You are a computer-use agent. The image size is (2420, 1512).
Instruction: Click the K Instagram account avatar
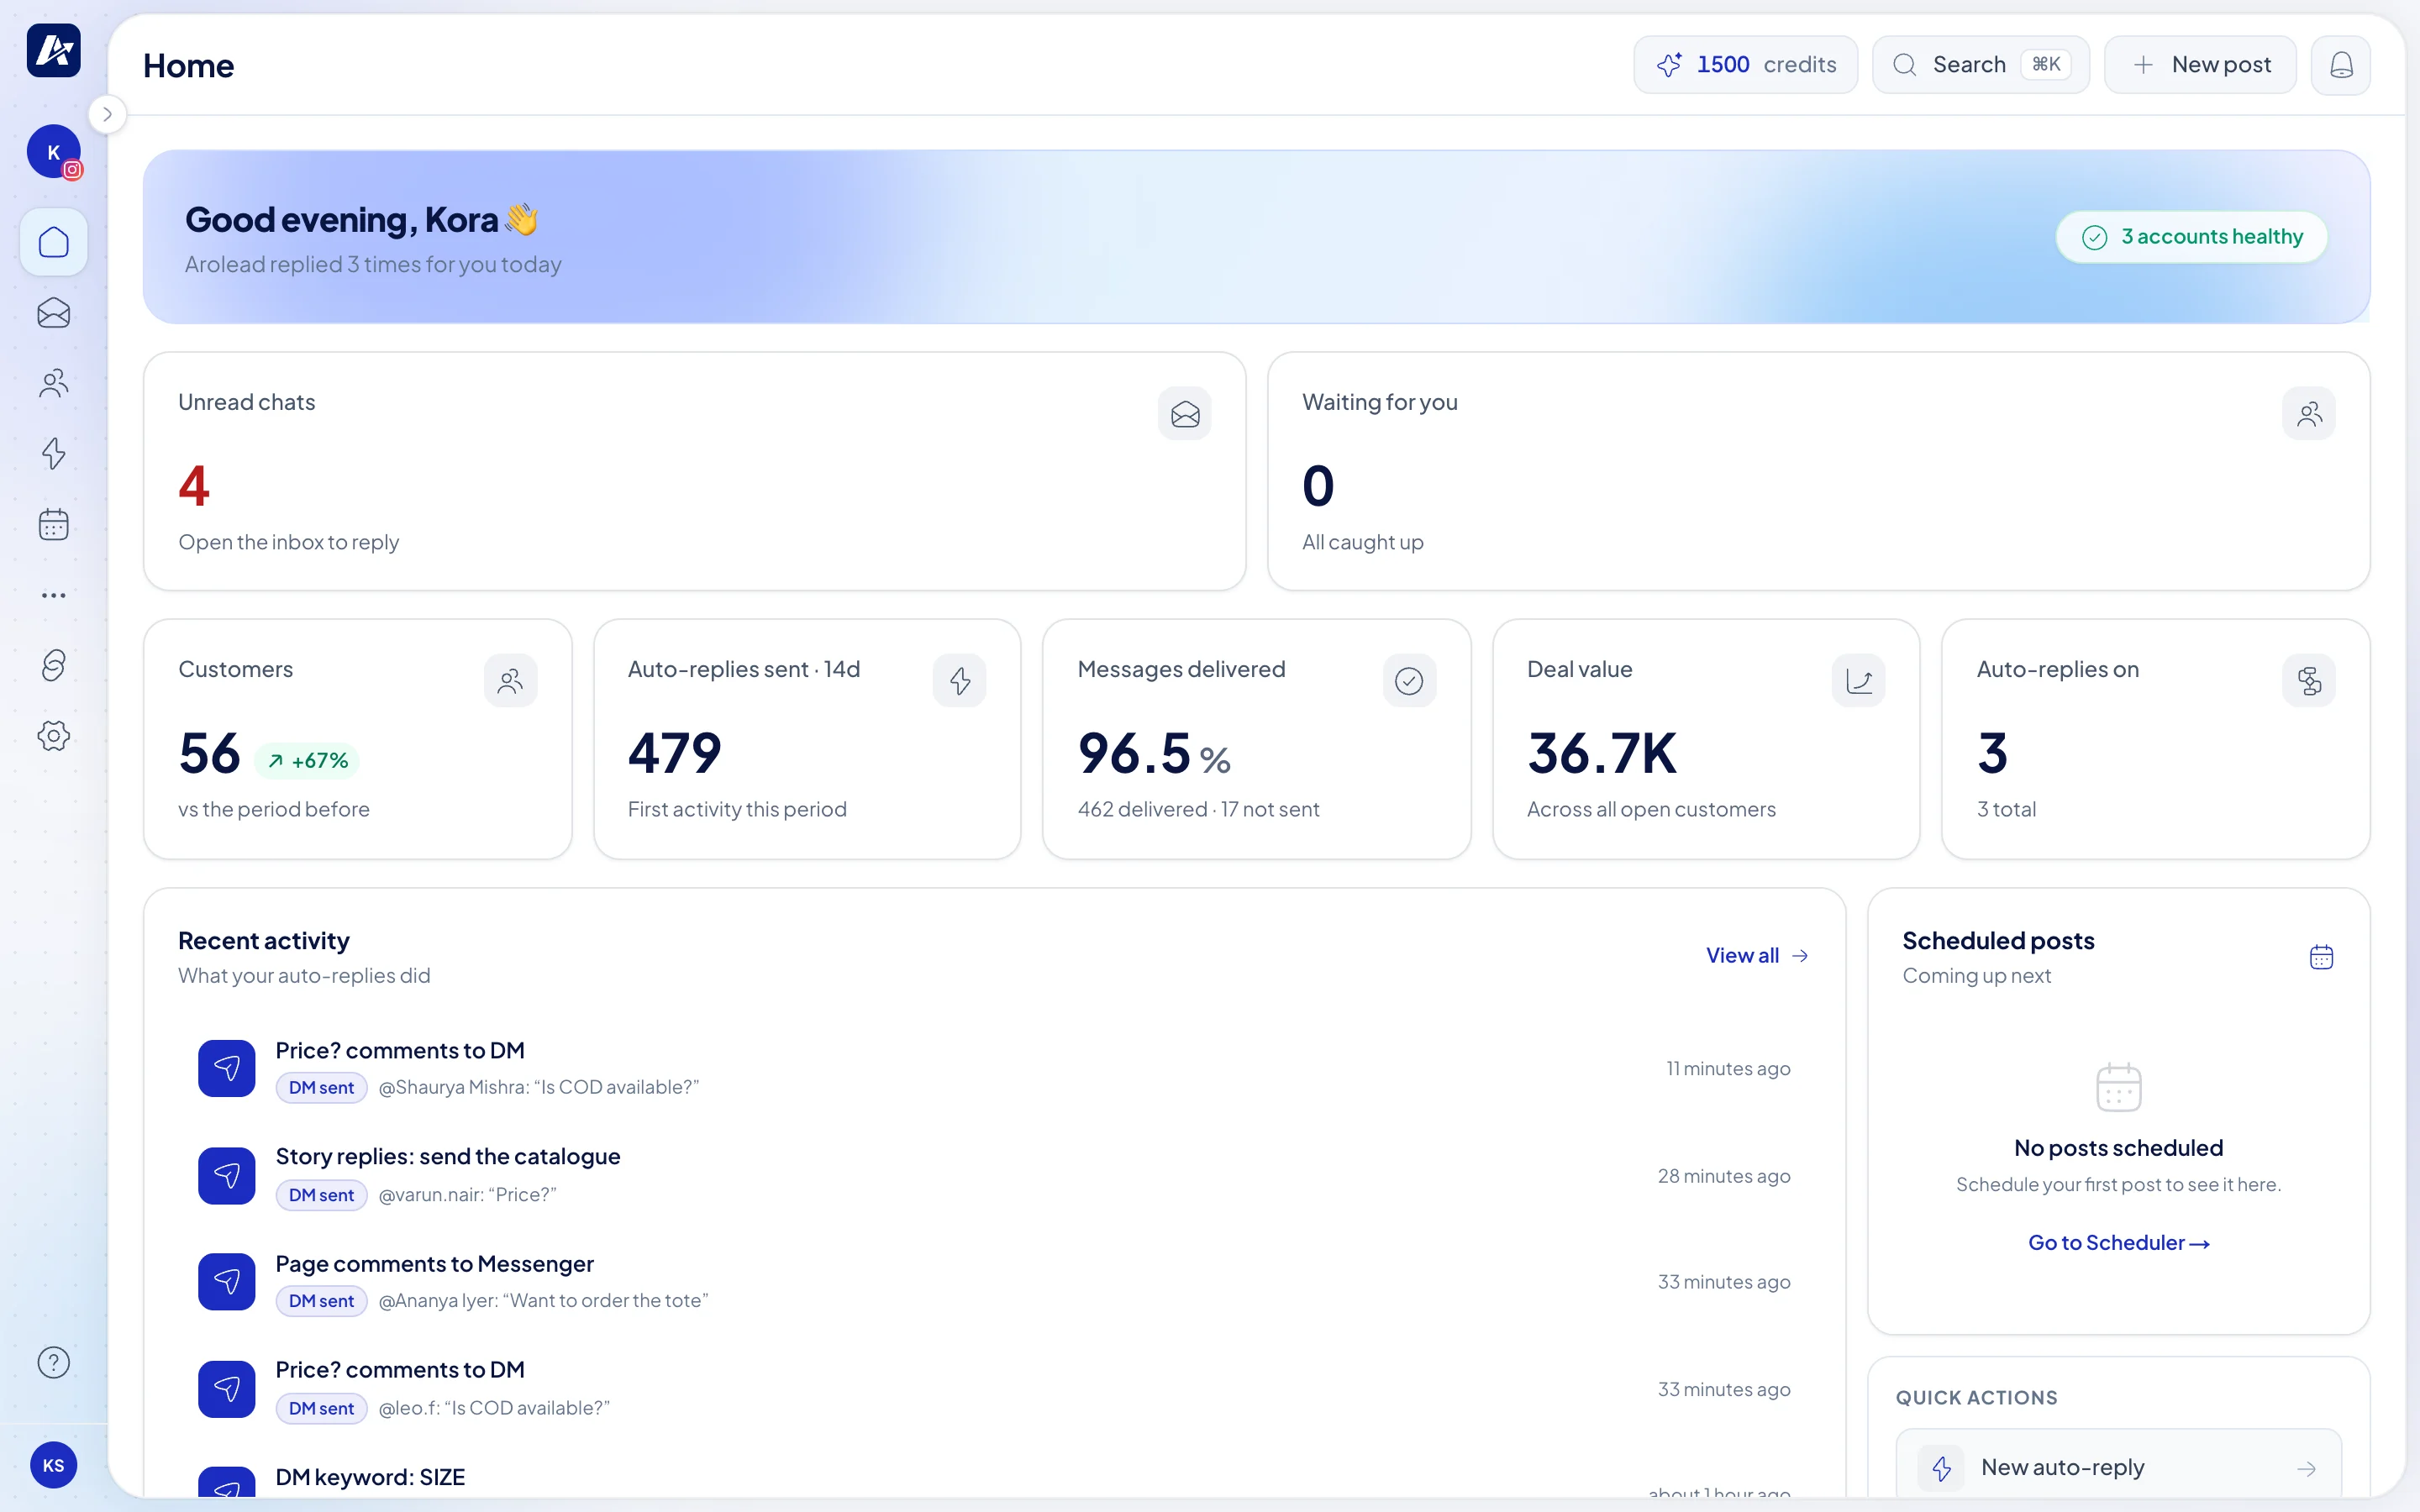click(x=54, y=152)
